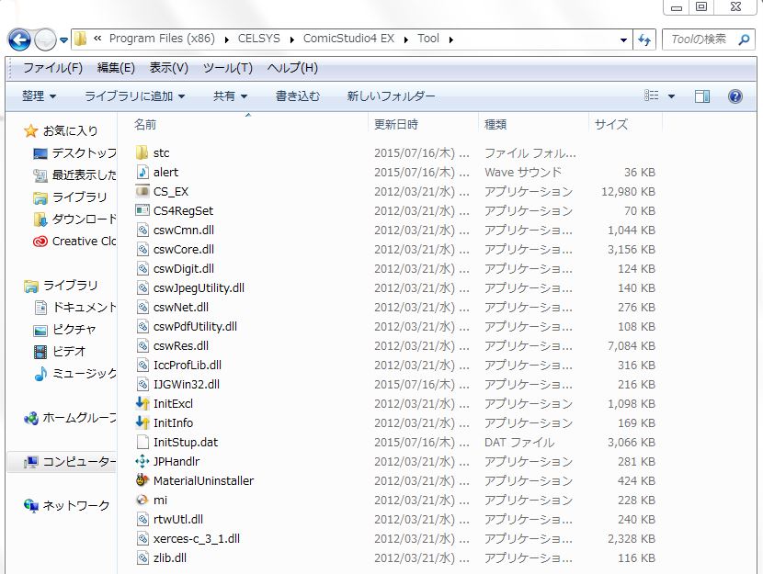The width and height of the screenshot is (763, 574).
Task: Open ビデオ in the navigation pane
Action: [x=69, y=352]
